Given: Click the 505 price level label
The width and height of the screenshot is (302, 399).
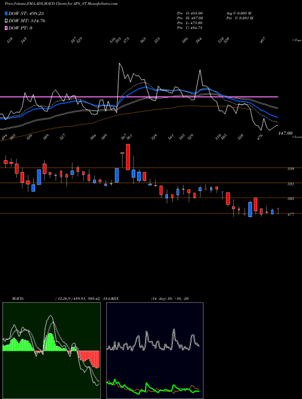Looking at the screenshot, I should [x=291, y=199].
